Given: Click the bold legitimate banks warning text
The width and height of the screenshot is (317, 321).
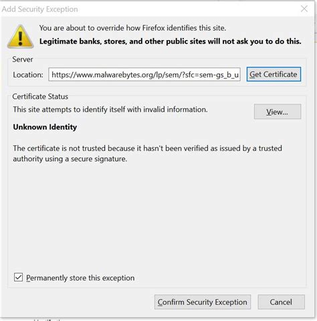Looking at the screenshot, I should (171, 41).
